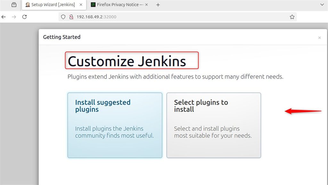The height and width of the screenshot is (185, 328).
Task: Click the Customize Jenkins heading
Action: pyautogui.click(x=127, y=61)
